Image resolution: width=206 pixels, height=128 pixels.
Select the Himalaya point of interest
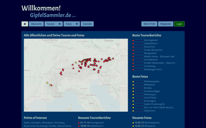(x=59, y=123)
